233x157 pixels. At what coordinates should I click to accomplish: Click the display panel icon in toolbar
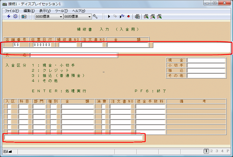[24, 17]
